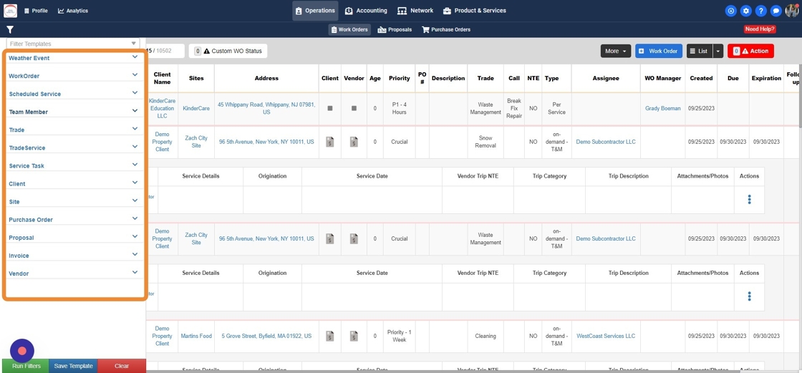Open the Accounting menu
Screen dimensions: 802x373
pos(366,11)
